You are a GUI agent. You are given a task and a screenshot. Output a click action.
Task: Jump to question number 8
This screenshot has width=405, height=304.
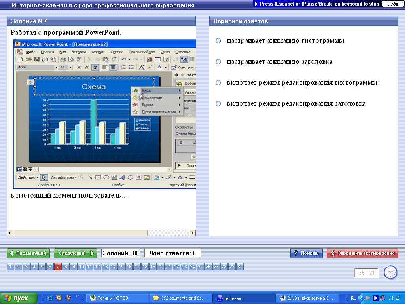tap(66, 266)
